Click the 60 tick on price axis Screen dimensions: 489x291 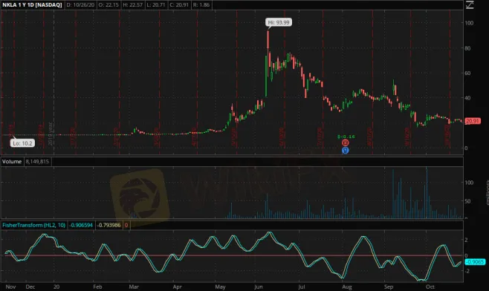pos(467,73)
